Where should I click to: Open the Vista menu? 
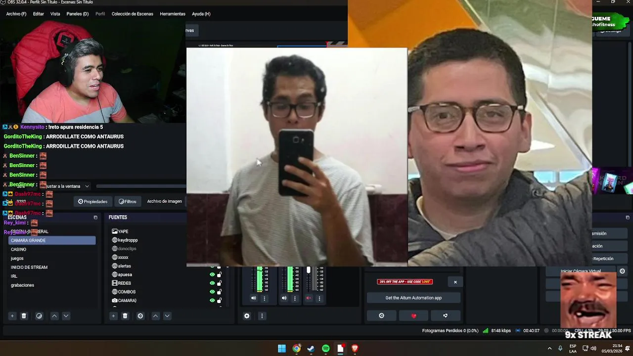pyautogui.click(x=55, y=14)
